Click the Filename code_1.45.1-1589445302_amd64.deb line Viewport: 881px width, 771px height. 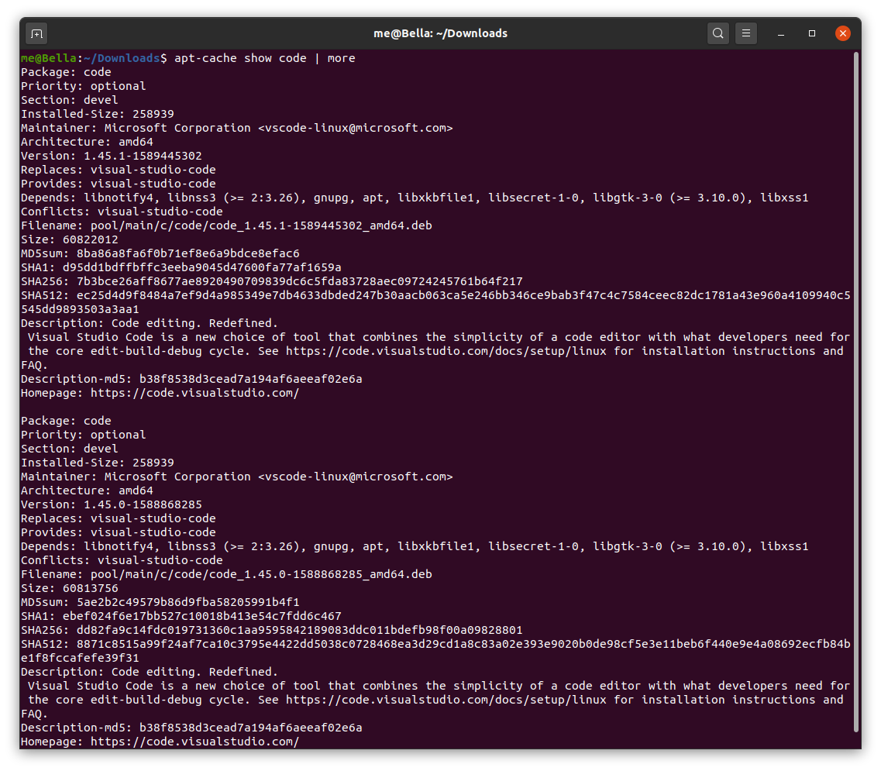point(226,226)
